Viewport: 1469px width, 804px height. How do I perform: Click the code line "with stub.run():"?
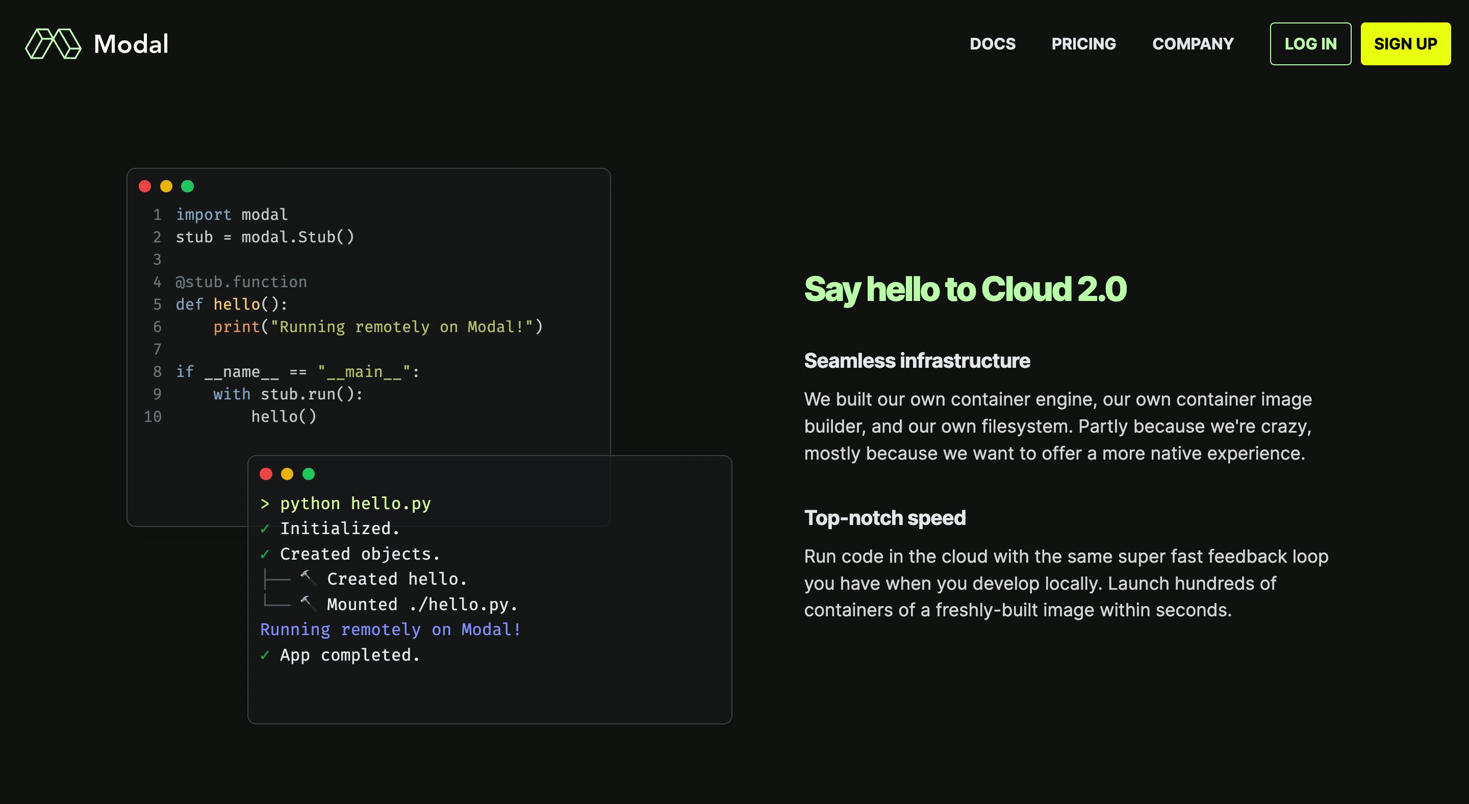[288, 394]
